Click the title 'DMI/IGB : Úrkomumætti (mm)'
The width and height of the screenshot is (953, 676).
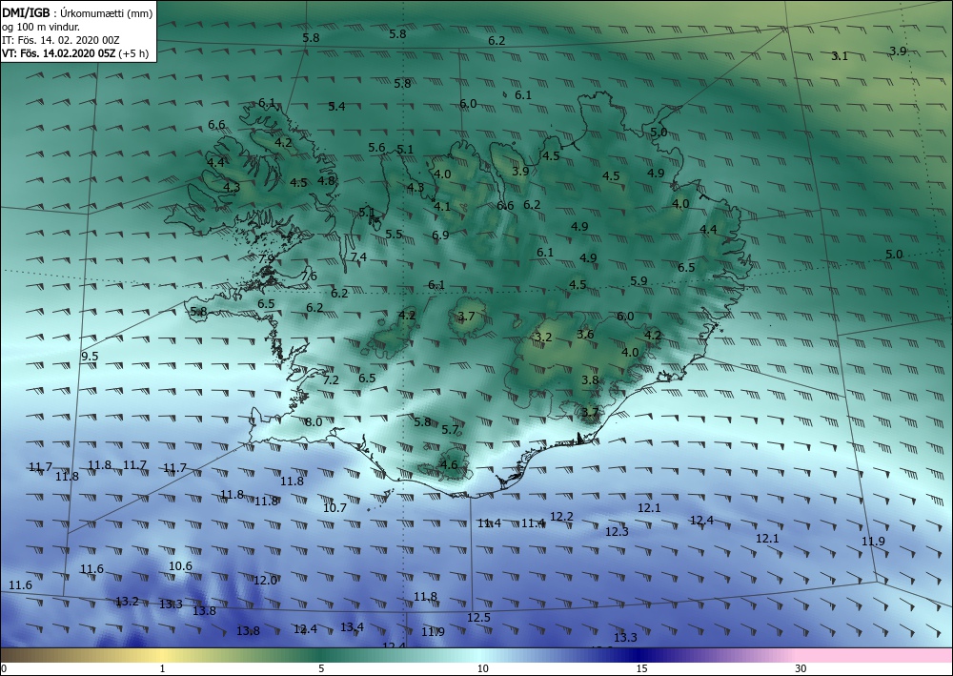point(77,13)
